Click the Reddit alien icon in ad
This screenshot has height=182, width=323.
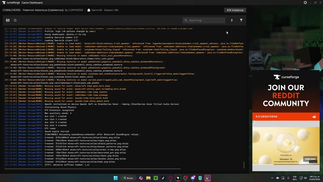click(x=314, y=117)
